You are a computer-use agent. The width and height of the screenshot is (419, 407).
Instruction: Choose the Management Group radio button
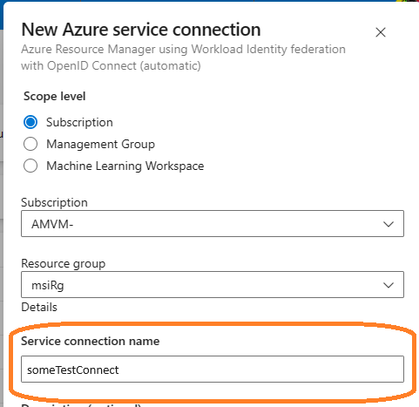pyautogui.click(x=30, y=144)
